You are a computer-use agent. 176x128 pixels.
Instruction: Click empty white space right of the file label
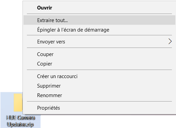(x=108, y=122)
